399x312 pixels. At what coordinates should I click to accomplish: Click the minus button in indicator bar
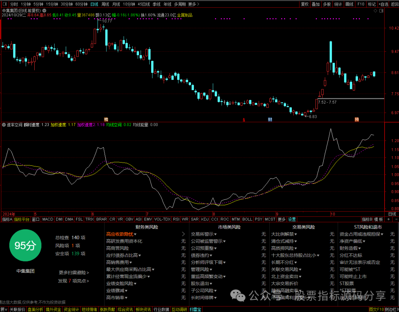pos(396,219)
